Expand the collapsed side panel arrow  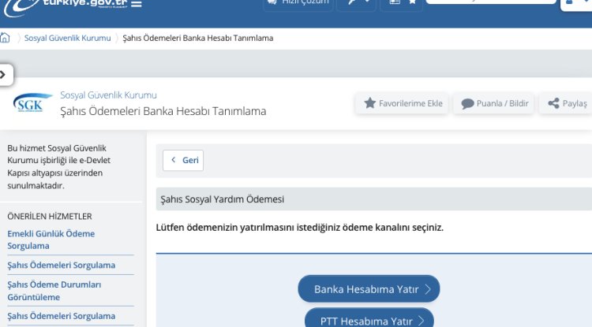pyautogui.click(x=4, y=75)
